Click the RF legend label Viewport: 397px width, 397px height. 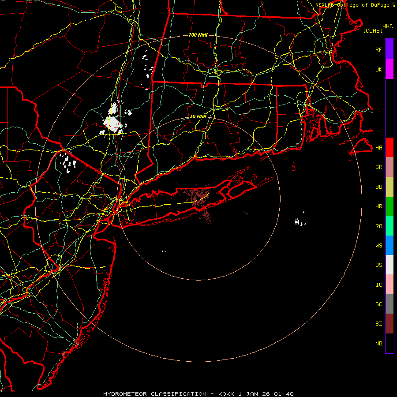378,49
